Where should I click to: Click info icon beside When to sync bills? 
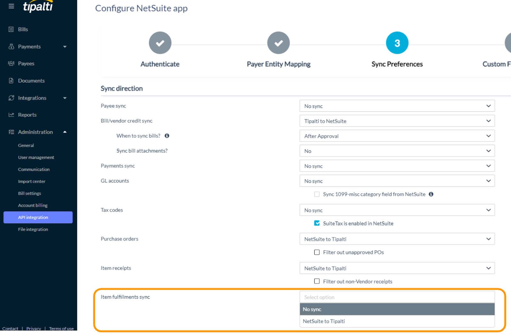pyautogui.click(x=167, y=136)
